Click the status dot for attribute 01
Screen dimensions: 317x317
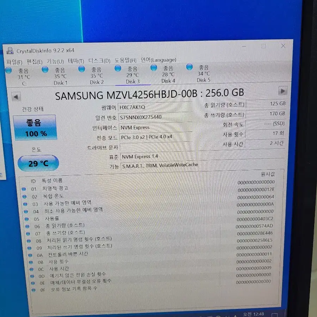click(24, 189)
